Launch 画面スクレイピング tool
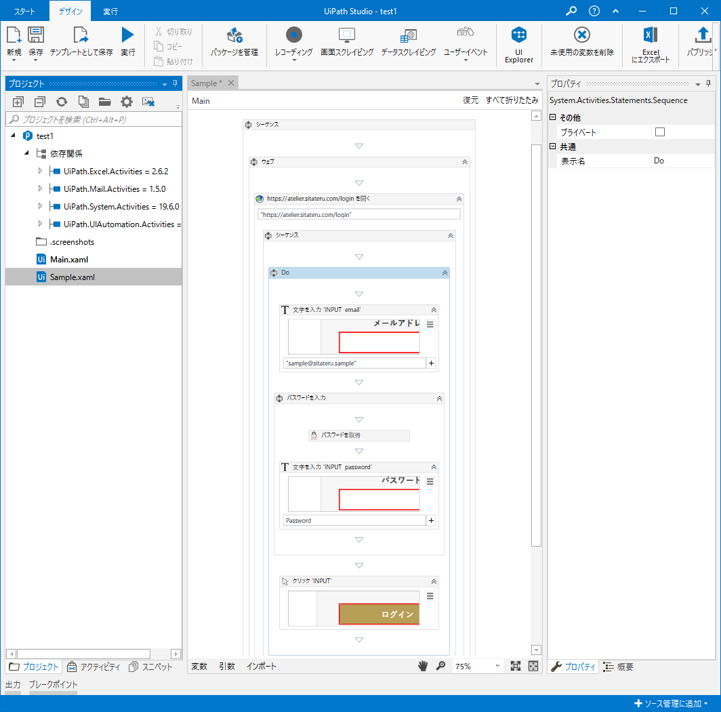The height and width of the screenshot is (712, 721). 347,35
